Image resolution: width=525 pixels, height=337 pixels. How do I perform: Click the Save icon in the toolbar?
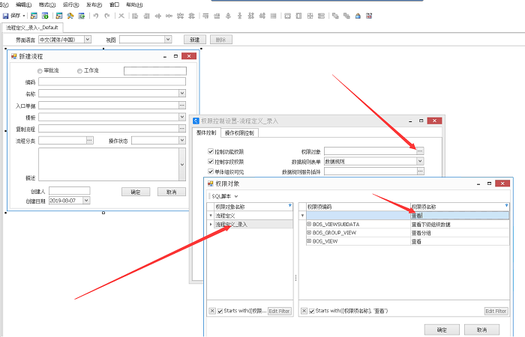click(5, 15)
